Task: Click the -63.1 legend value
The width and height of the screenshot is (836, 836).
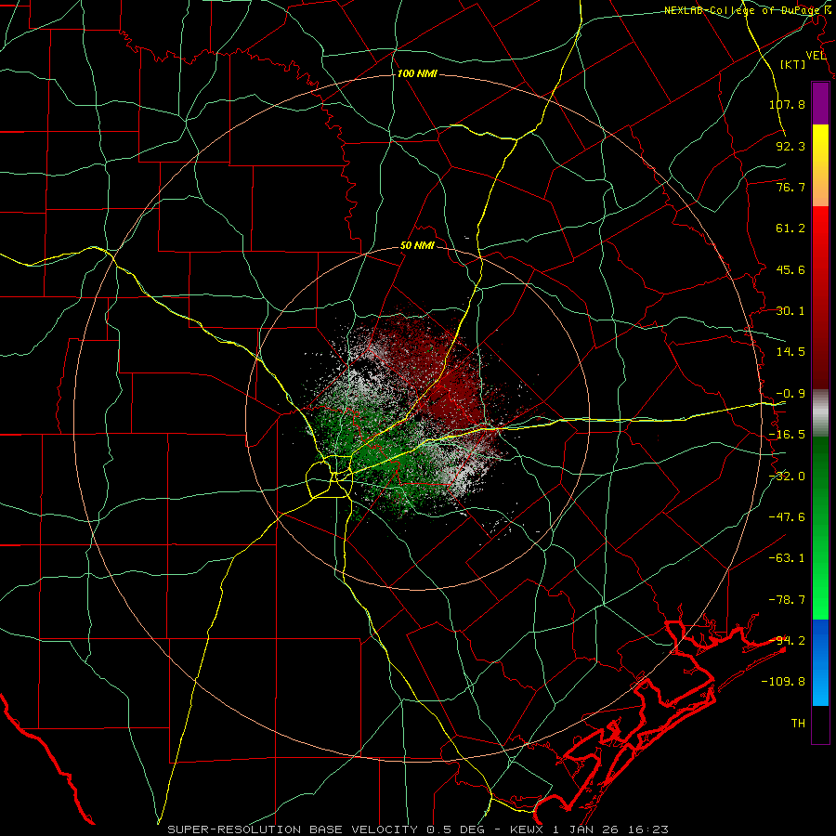Action: click(x=787, y=558)
